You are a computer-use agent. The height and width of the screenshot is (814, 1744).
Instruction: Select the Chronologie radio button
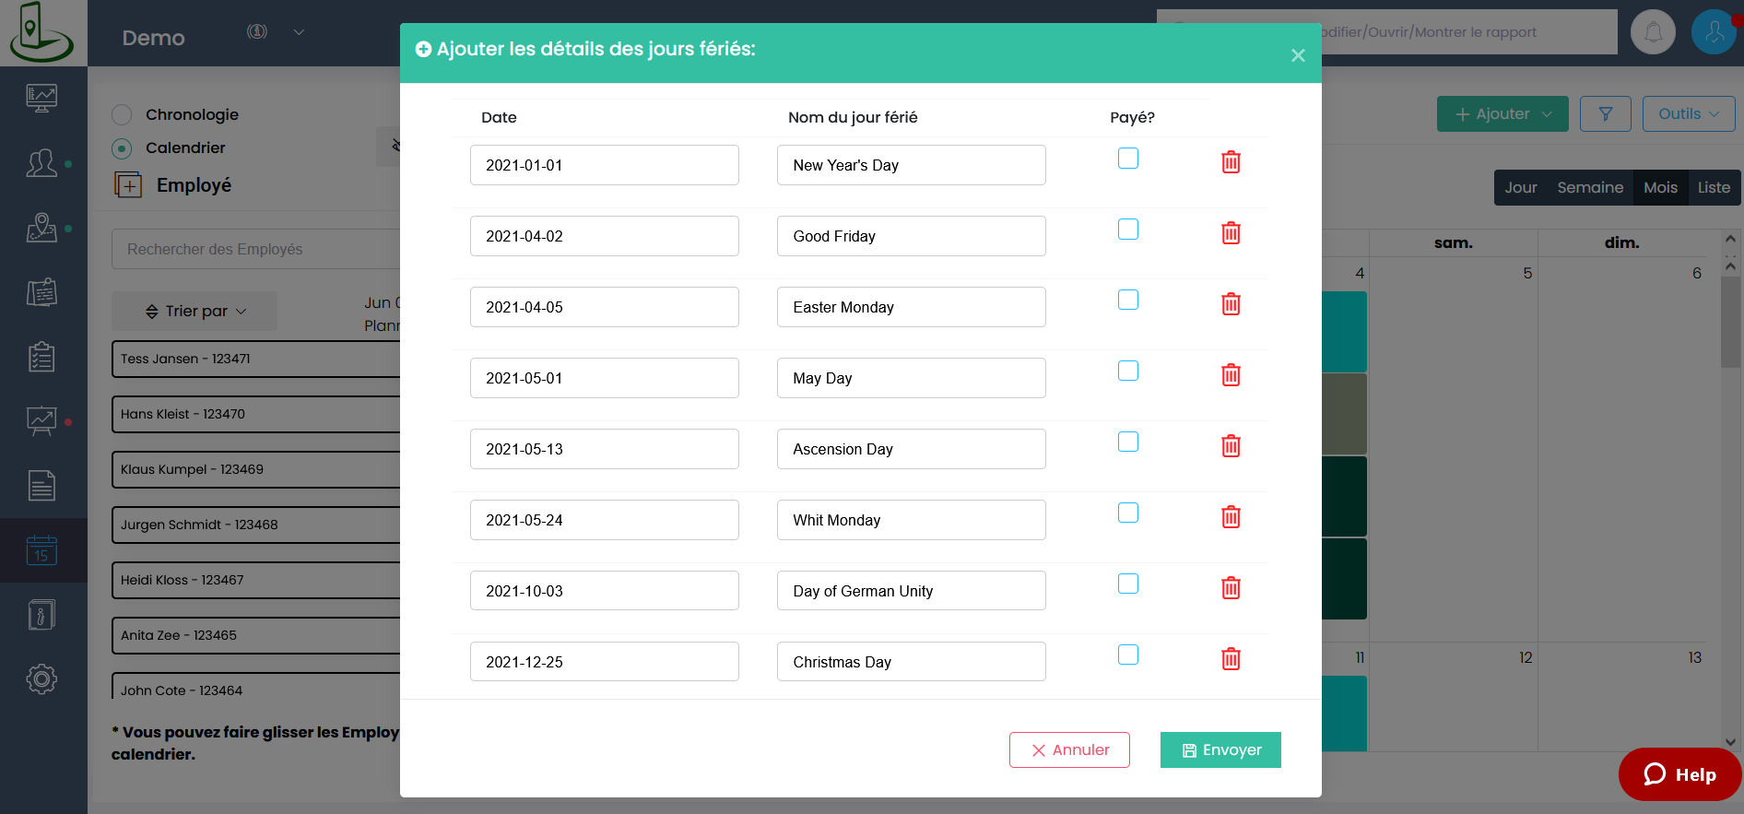click(x=122, y=115)
